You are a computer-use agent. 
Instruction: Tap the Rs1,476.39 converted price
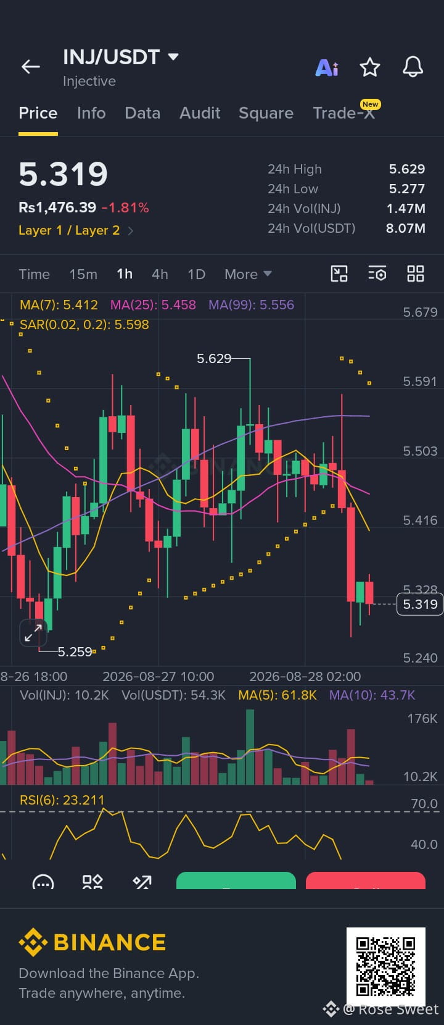tap(57, 207)
